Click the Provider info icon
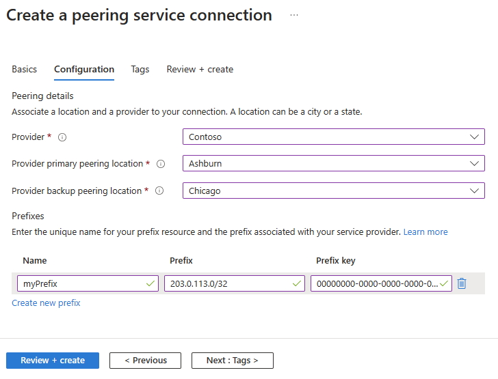 click(62, 137)
